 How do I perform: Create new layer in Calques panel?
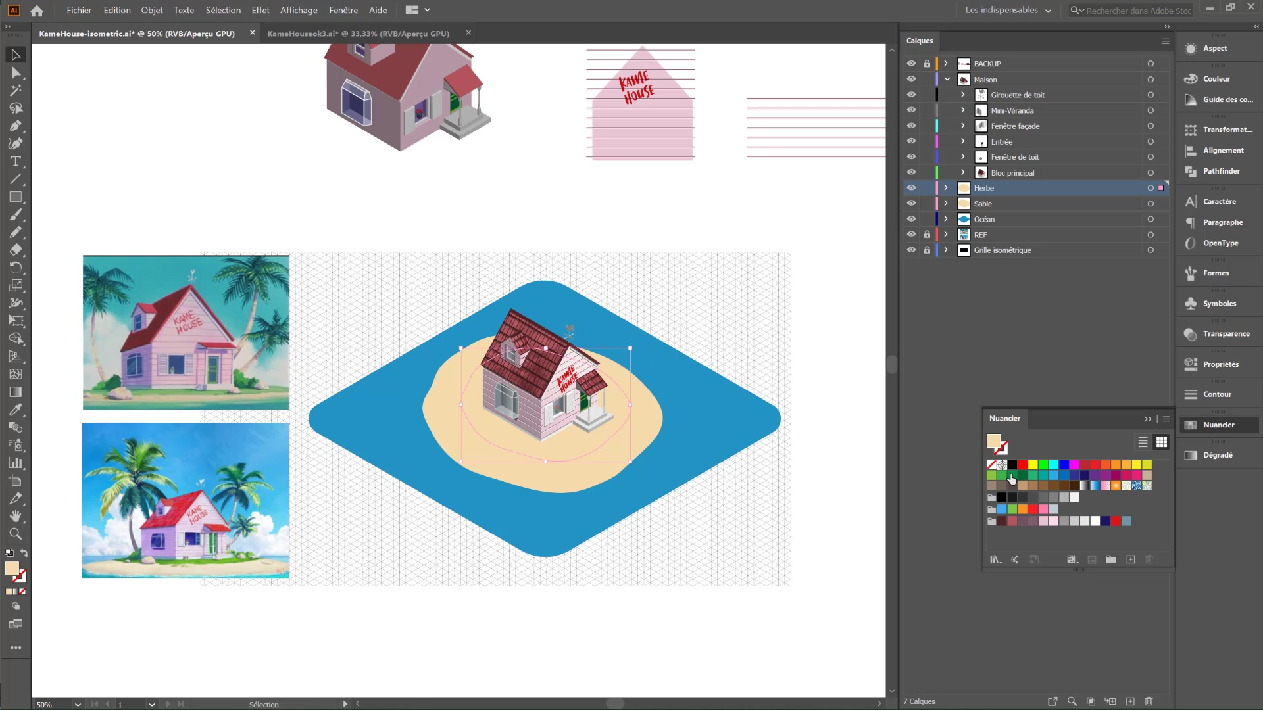(x=1130, y=701)
